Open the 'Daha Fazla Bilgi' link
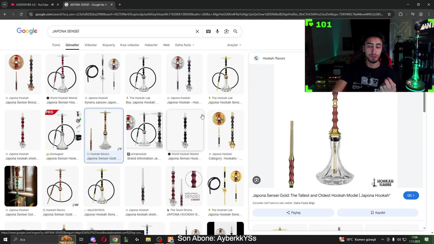This screenshot has height=244, width=434. pos(304,203)
